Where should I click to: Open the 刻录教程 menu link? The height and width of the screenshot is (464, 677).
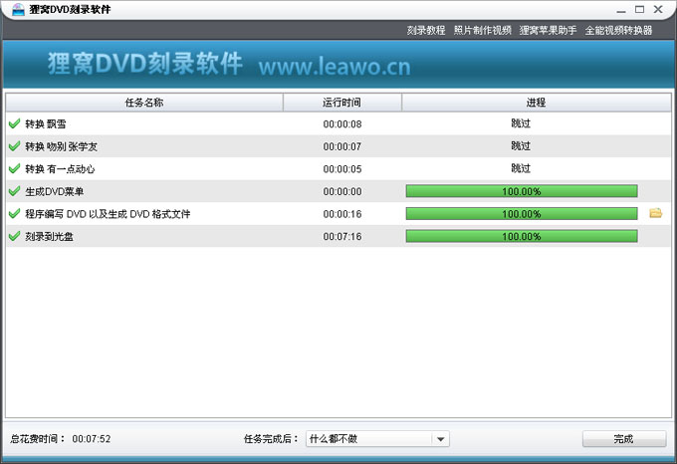pyautogui.click(x=426, y=30)
